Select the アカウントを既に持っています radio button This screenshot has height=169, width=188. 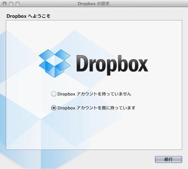(x=54, y=108)
